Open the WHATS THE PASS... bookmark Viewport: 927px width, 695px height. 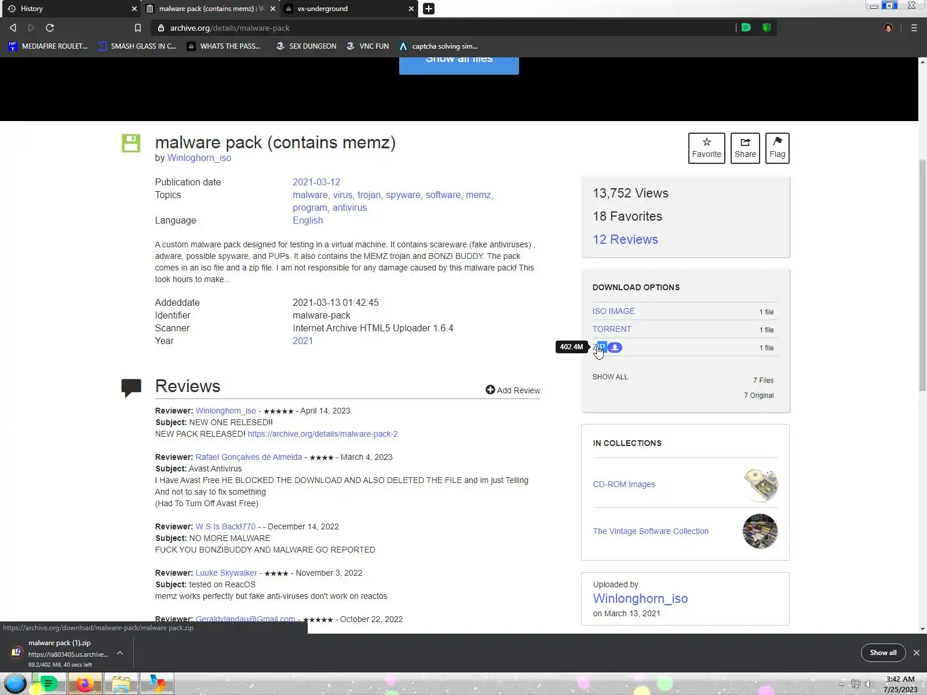[224, 46]
